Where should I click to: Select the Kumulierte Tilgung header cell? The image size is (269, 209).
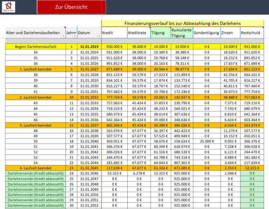(182, 33)
